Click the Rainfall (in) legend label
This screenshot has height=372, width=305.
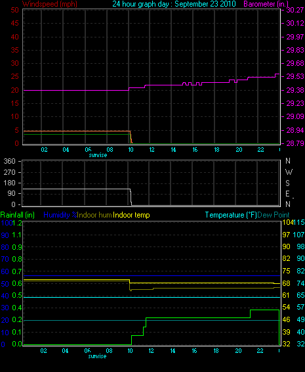17,215
